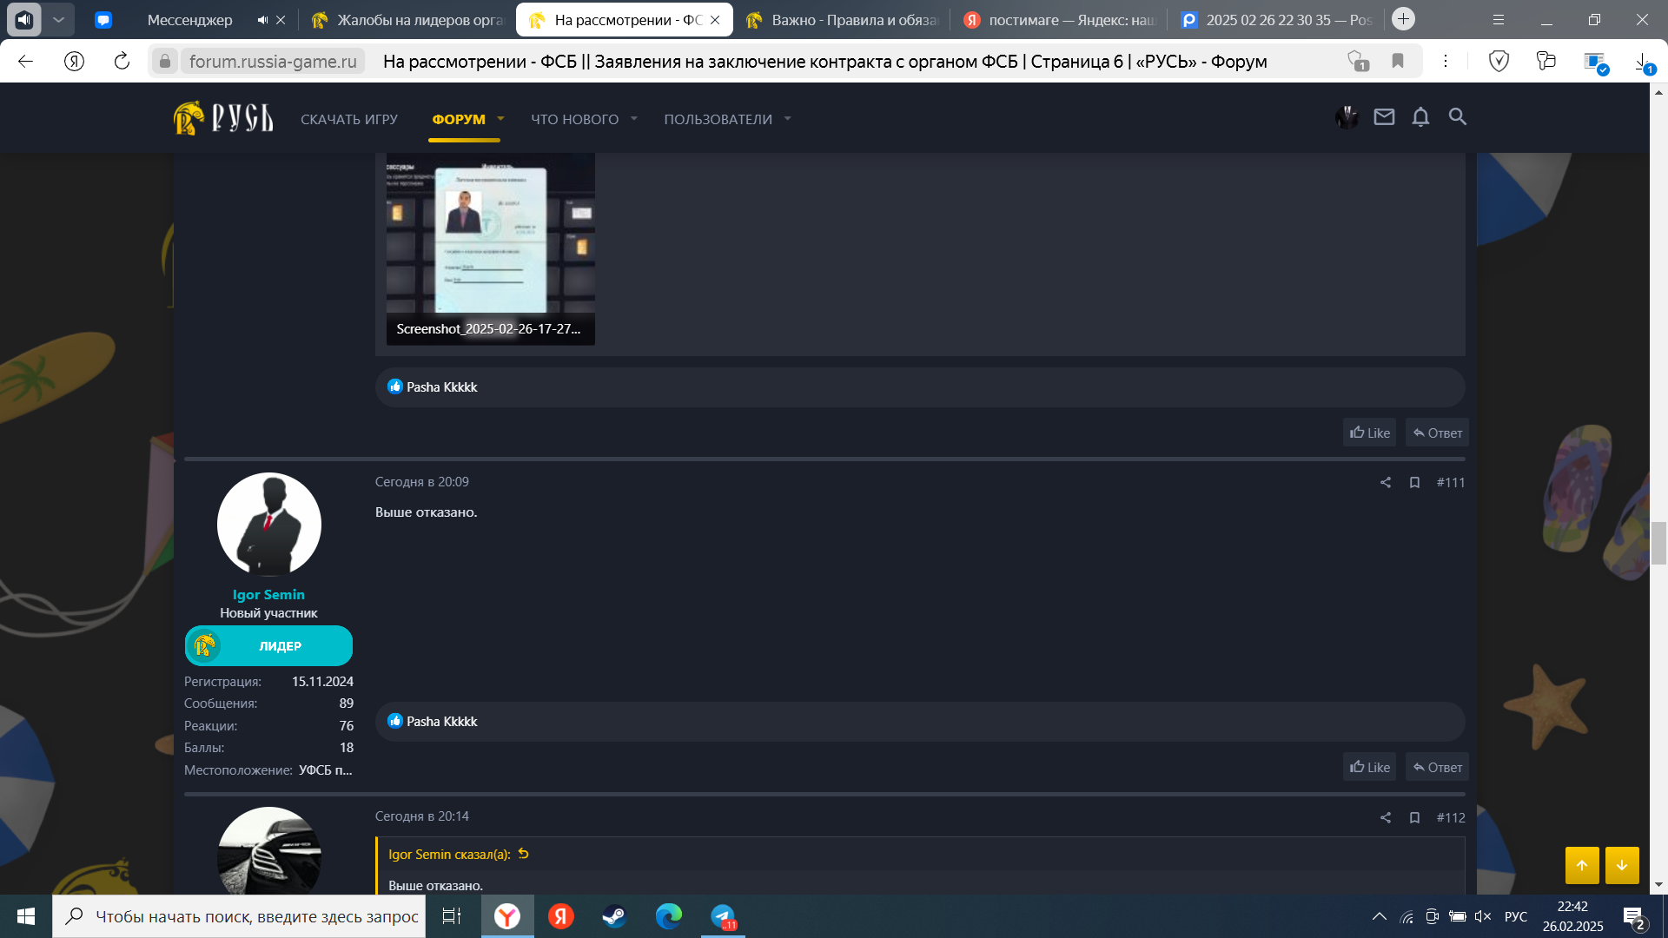The image size is (1668, 938).
Task: Open notifications bell icon in forum header
Action: [x=1420, y=117]
